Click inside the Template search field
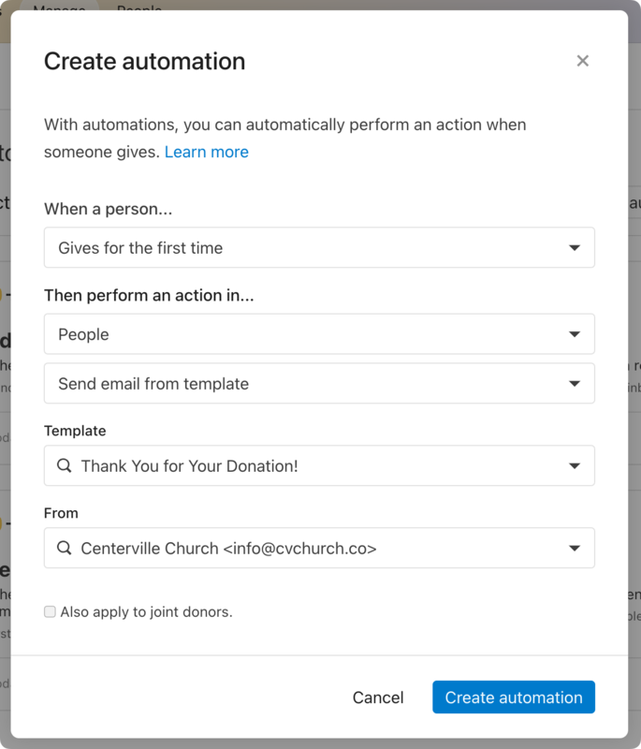Screen dimensions: 641x749 coord(281,465)
